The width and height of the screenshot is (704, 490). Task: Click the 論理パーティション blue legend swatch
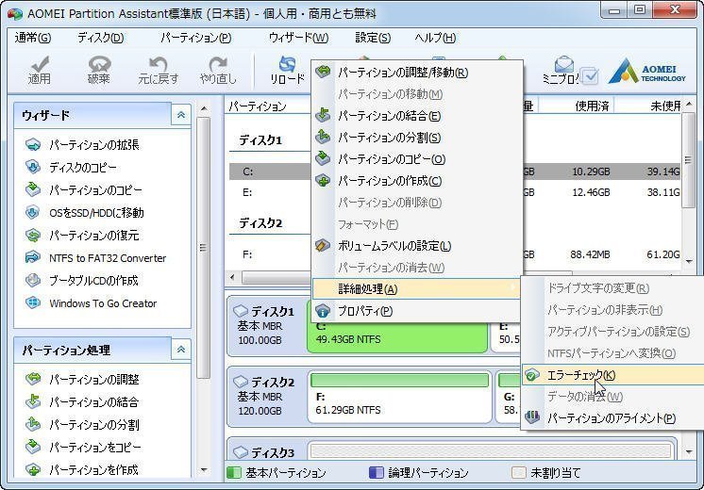377,472
